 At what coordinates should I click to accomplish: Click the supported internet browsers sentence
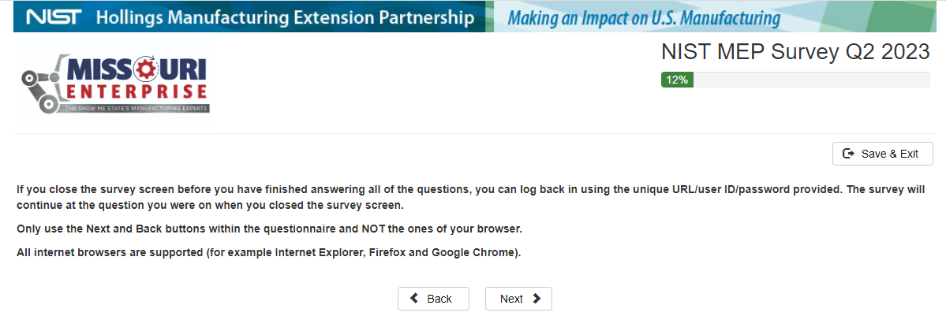269,253
